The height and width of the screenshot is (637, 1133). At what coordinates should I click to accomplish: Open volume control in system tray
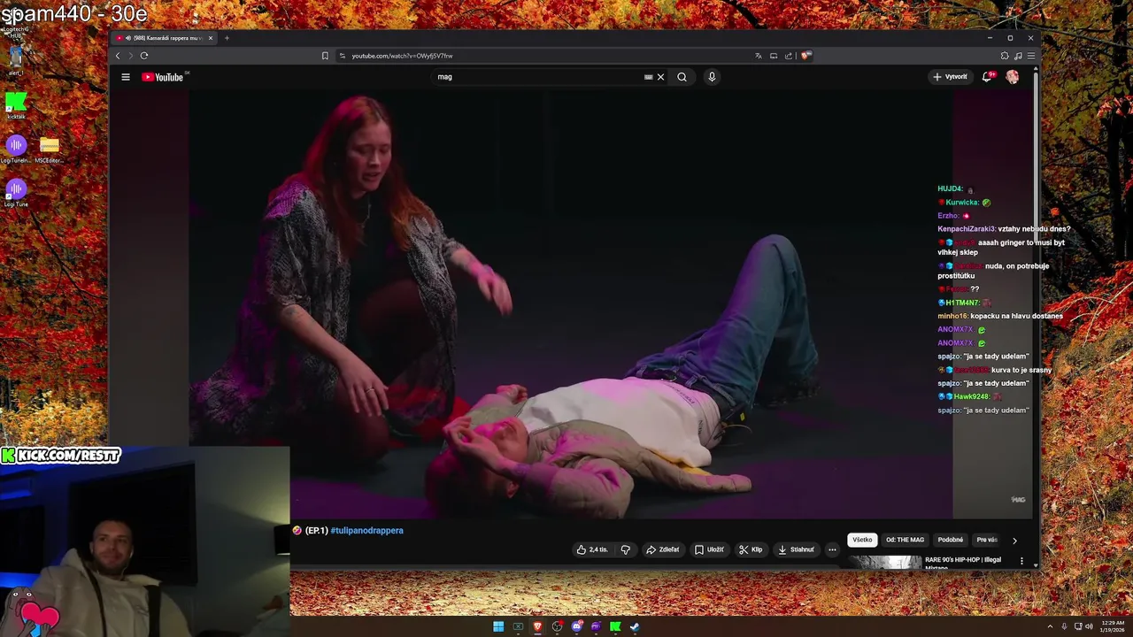[1089, 626]
